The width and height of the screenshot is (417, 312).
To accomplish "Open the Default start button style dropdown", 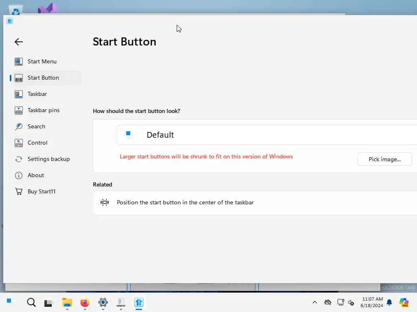I will [x=267, y=135].
